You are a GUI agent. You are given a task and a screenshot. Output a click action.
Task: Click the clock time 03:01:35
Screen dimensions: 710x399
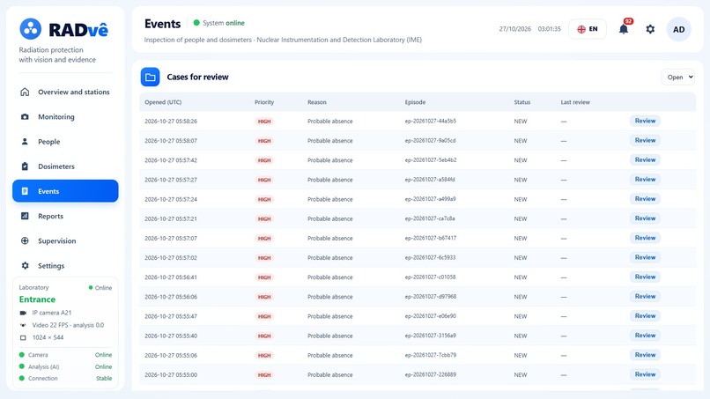pyautogui.click(x=550, y=29)
